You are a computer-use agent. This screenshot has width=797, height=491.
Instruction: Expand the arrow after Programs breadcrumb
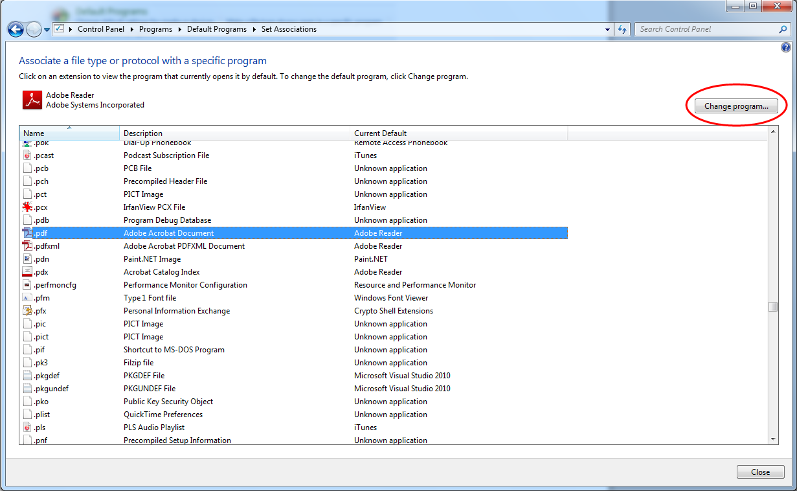tap(179, 29)
